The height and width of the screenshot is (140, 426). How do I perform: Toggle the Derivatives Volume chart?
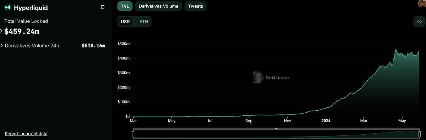[x=158, y=6]
